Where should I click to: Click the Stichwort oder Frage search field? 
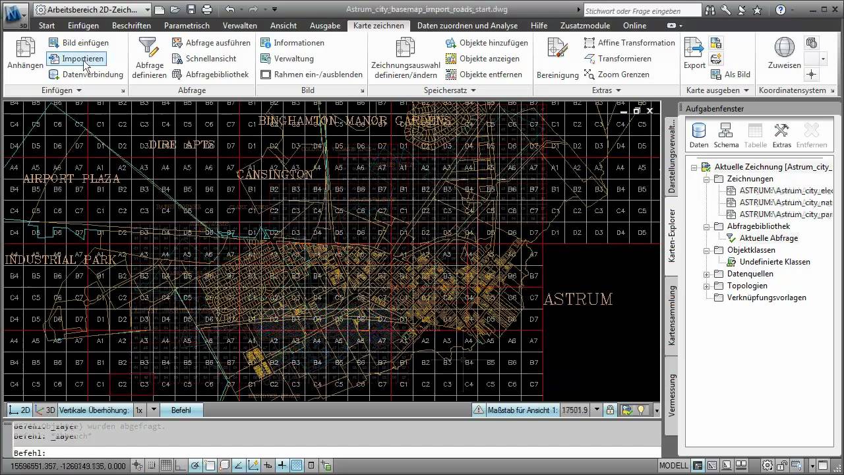642,11
